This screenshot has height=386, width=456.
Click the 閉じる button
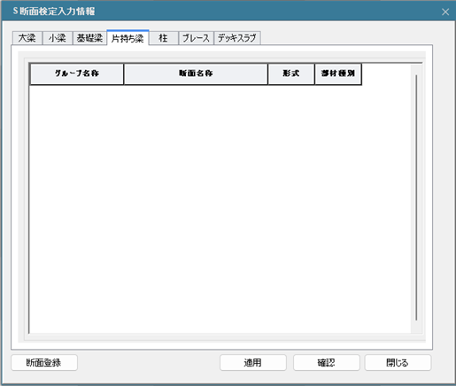click(398, 363)
